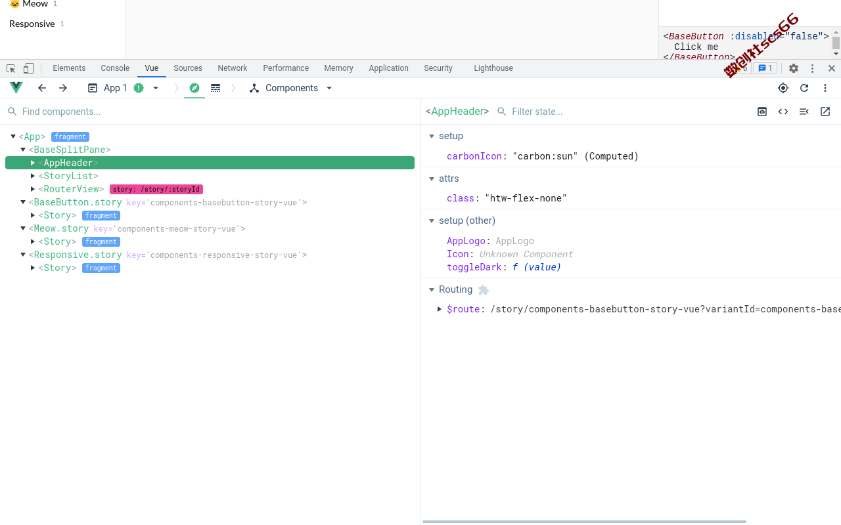Click show render code icon
The image size is (841, 525).
coord(783,112)
